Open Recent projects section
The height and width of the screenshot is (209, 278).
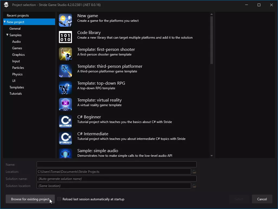(x=18, y=16)
